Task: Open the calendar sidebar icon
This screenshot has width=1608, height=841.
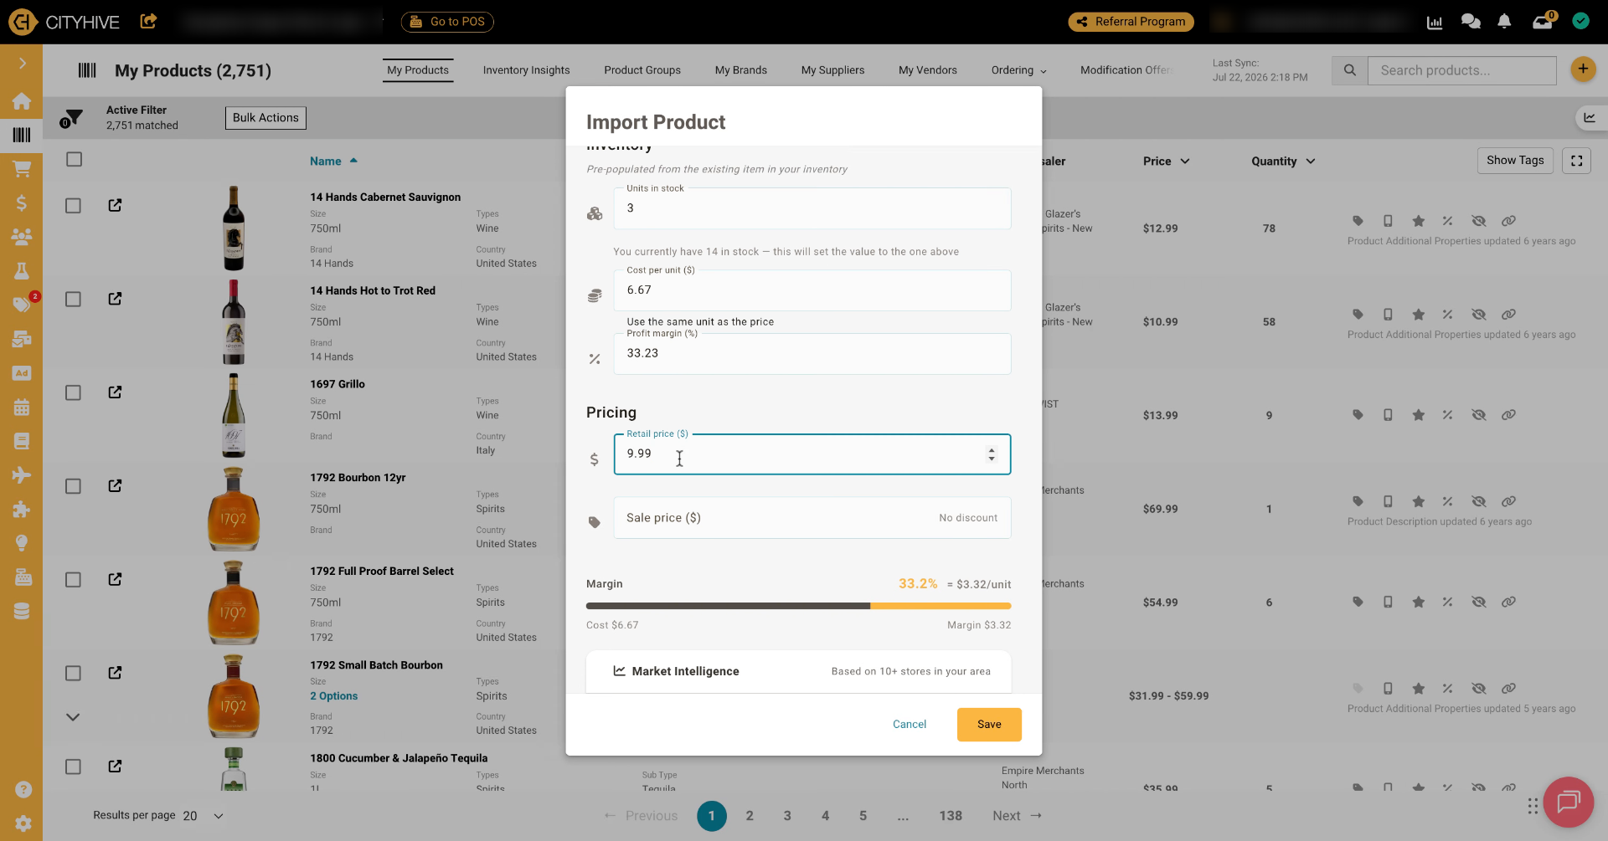Action: (x=22, y=408)
